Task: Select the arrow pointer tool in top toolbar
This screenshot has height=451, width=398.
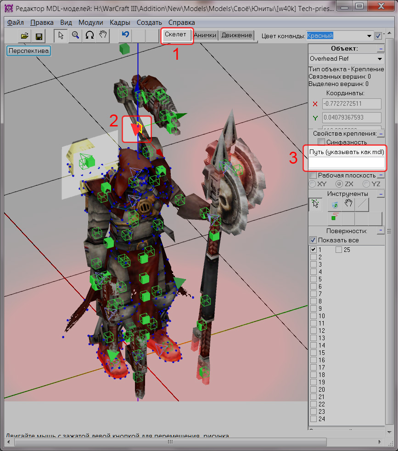Action: click(61, 36)
